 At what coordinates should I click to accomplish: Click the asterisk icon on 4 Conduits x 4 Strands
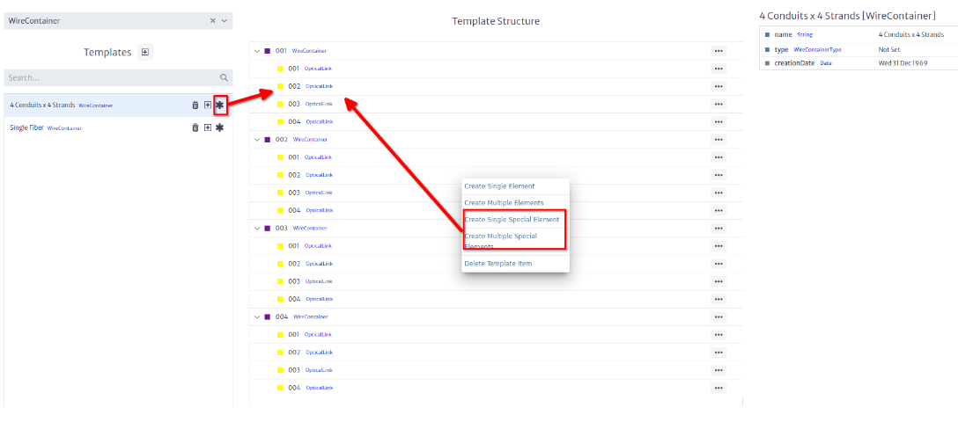tap(220, 105)
